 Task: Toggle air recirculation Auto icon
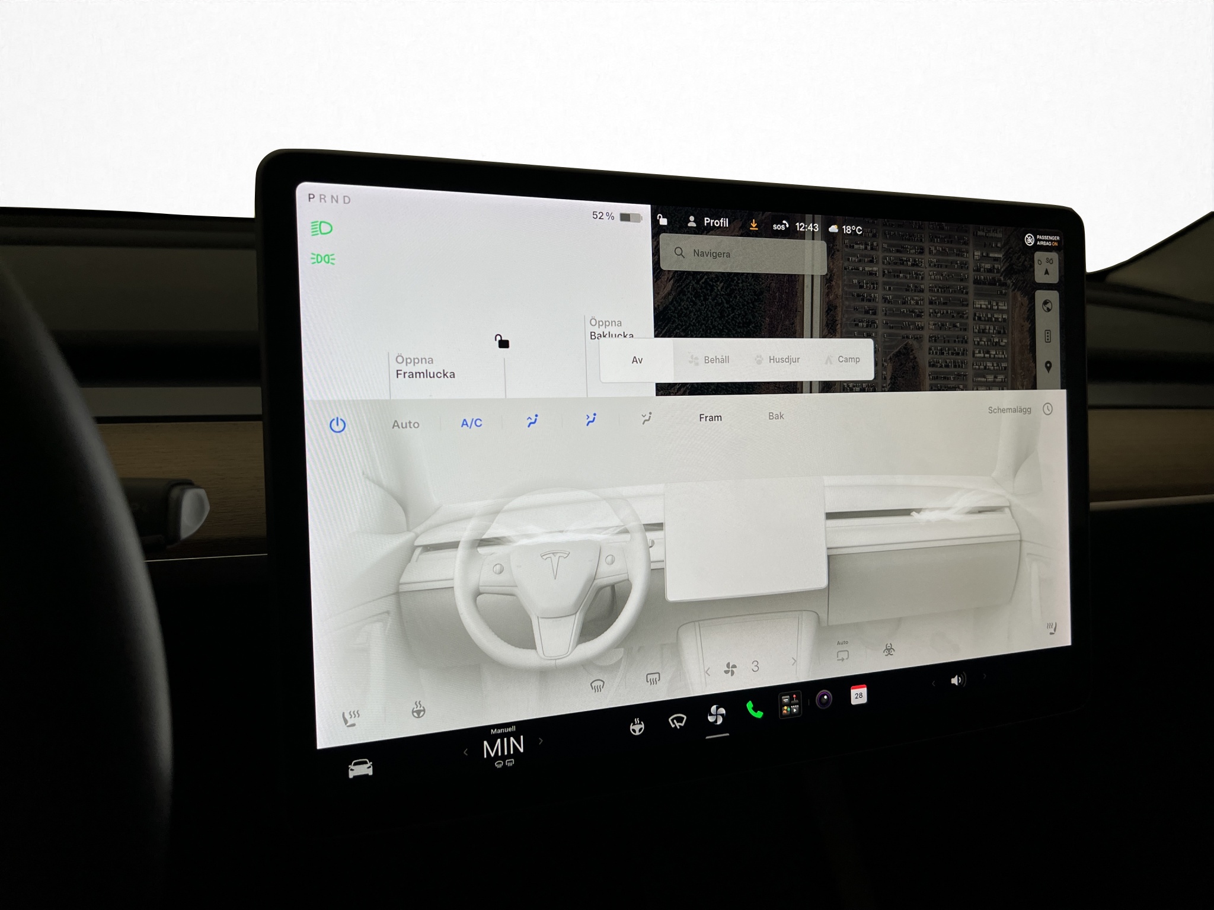point(842,652)
